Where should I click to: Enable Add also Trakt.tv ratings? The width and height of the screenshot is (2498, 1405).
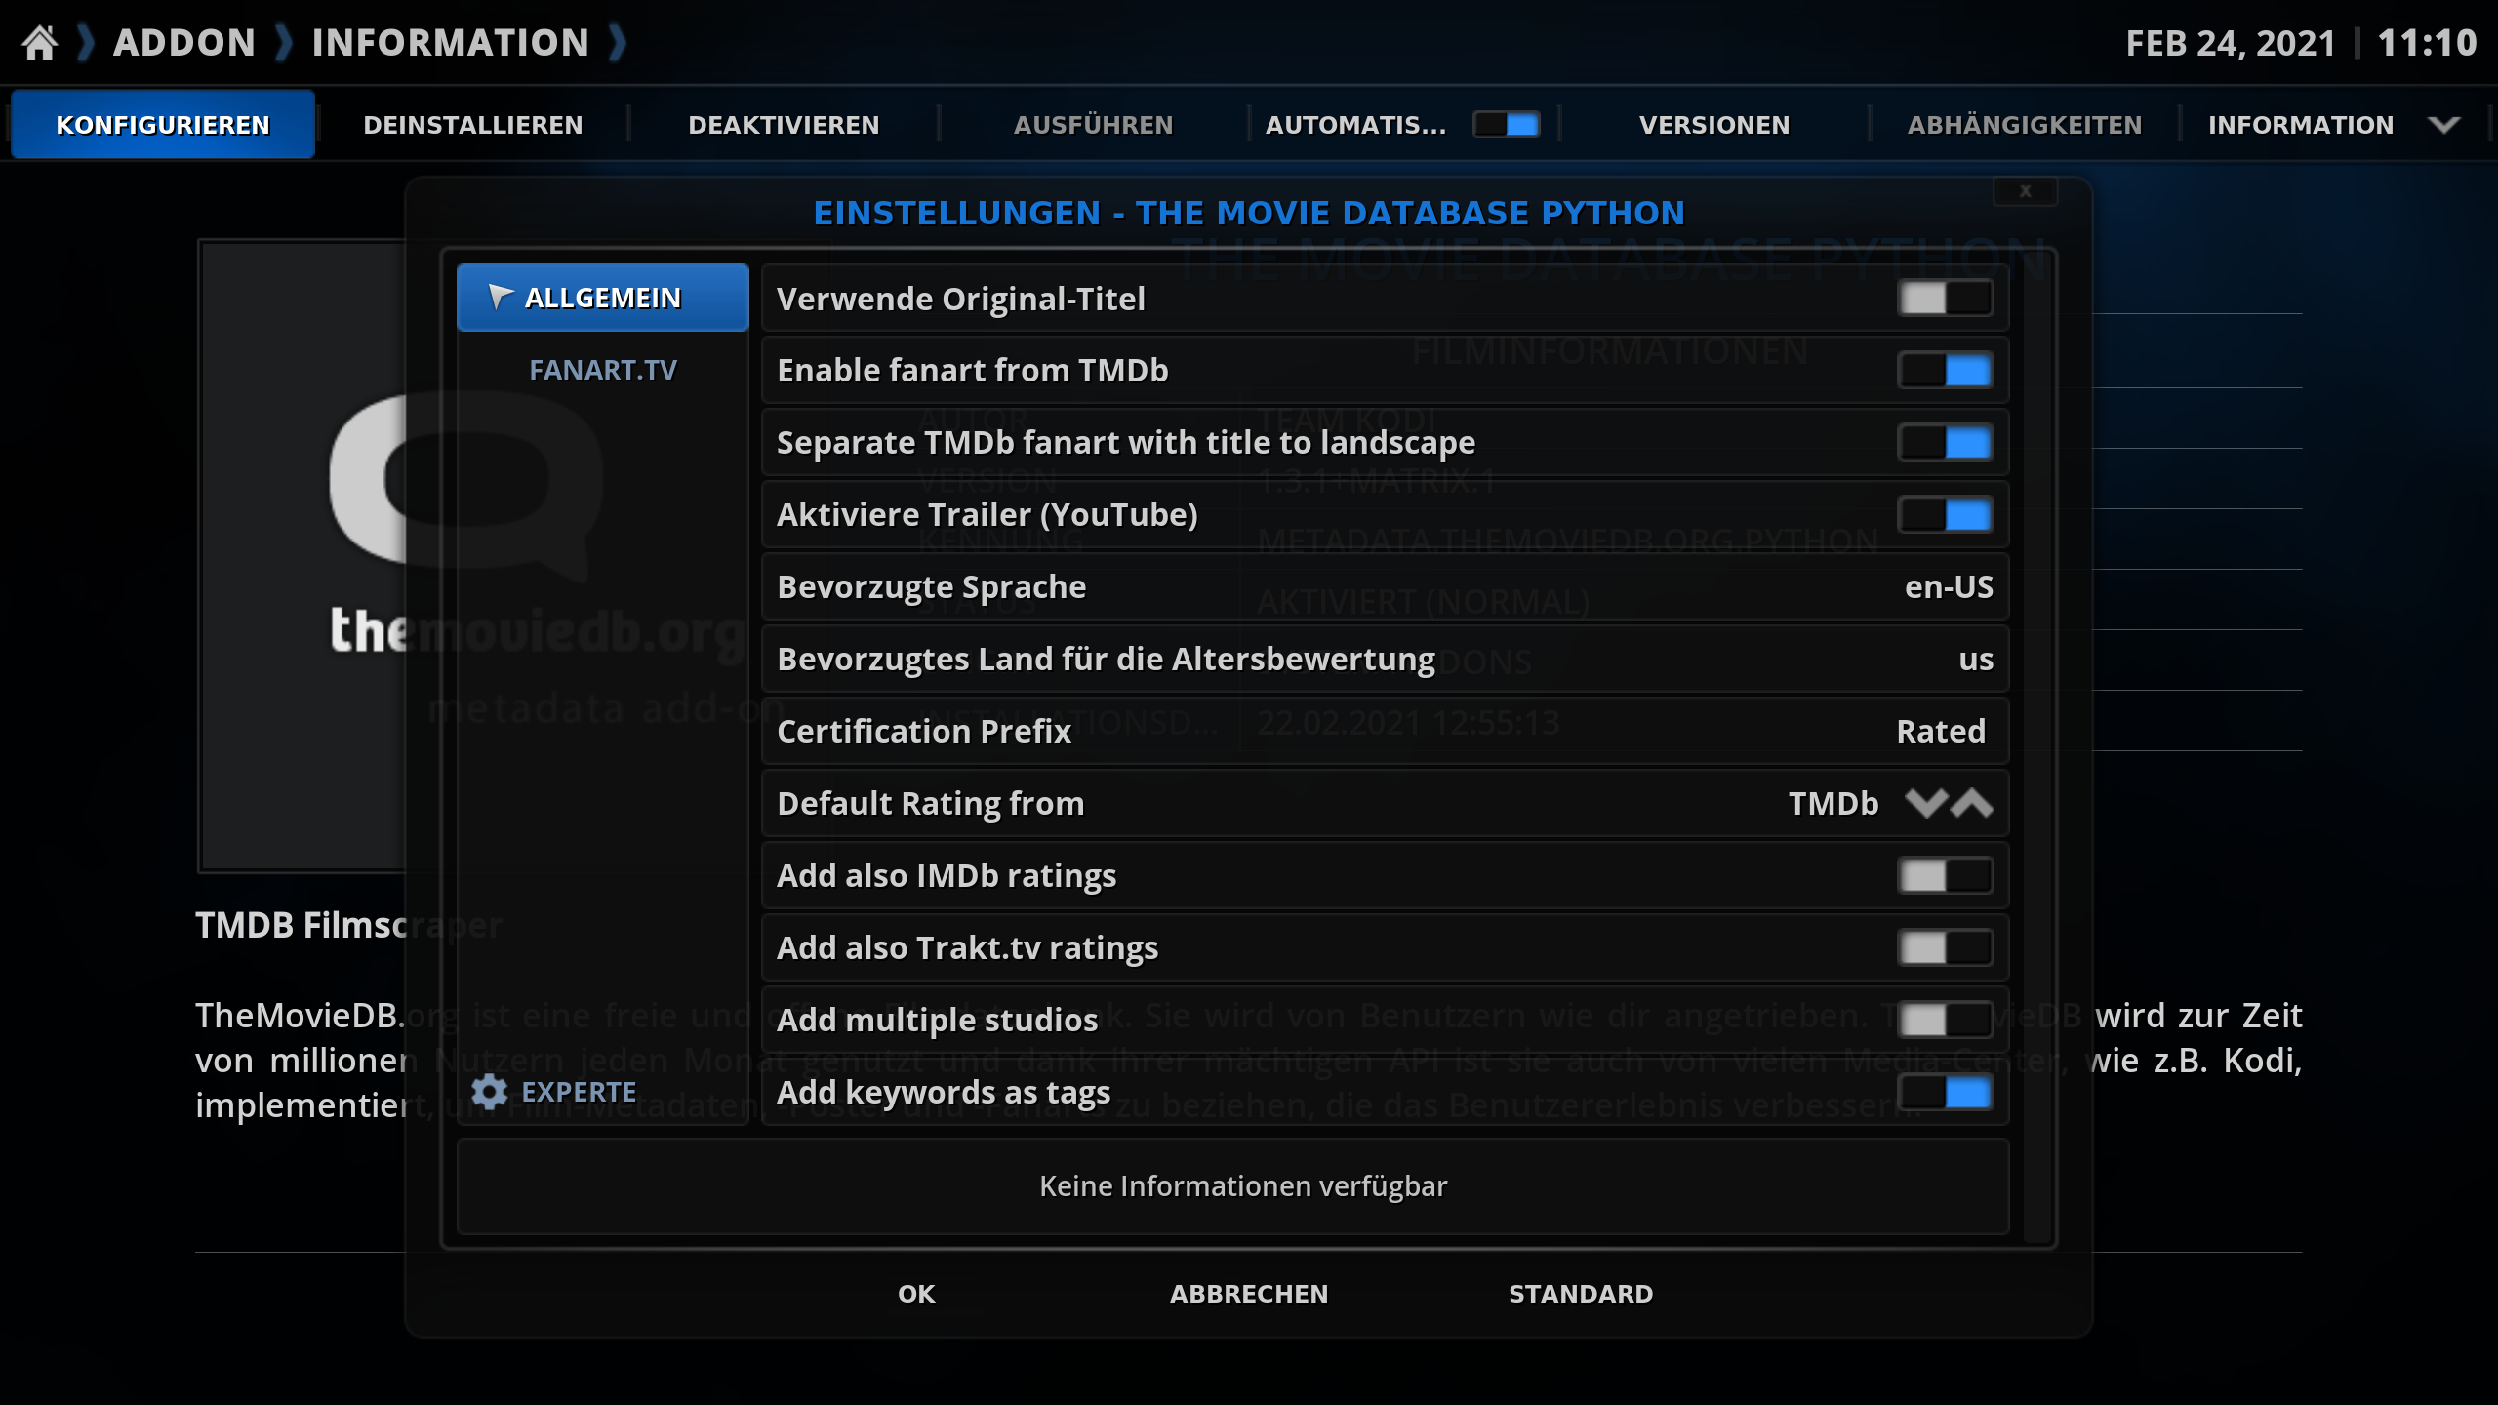tap(1945, 948)
